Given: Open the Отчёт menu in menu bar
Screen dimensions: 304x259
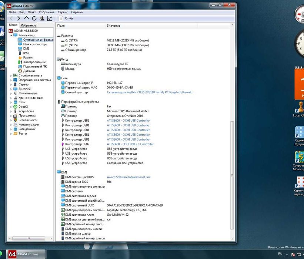Looking at the screenshot, I should pos(31,12).
